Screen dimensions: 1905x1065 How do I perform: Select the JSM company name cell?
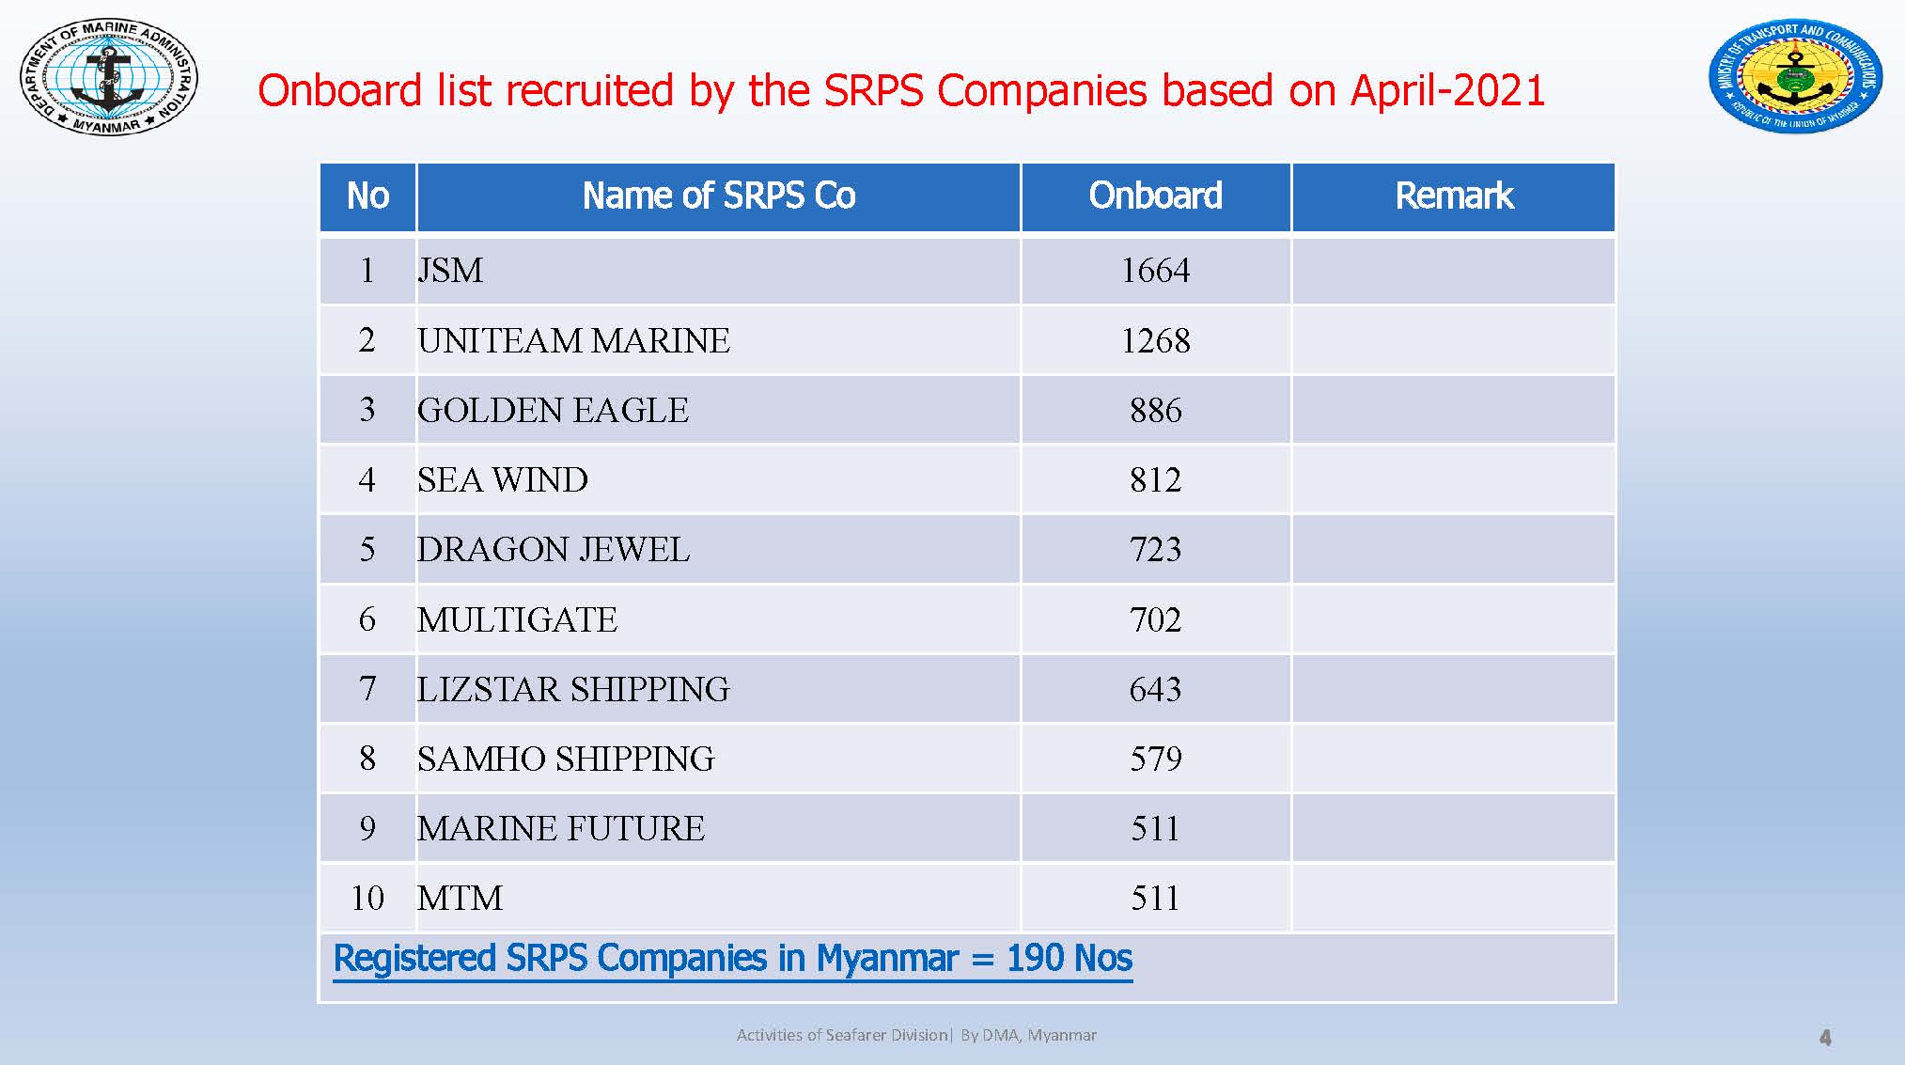click(x=450, y=271)
